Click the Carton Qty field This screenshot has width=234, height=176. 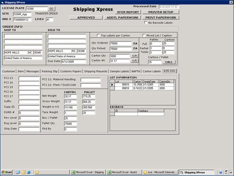pos(120,56)
